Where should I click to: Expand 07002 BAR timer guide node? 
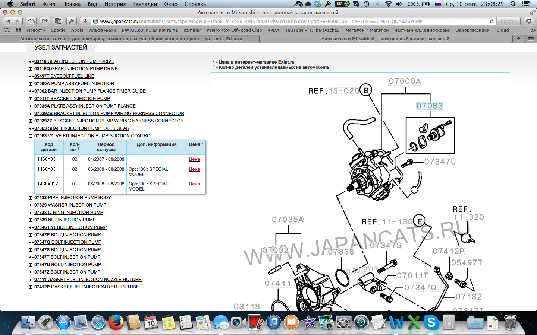click(31, 91)
